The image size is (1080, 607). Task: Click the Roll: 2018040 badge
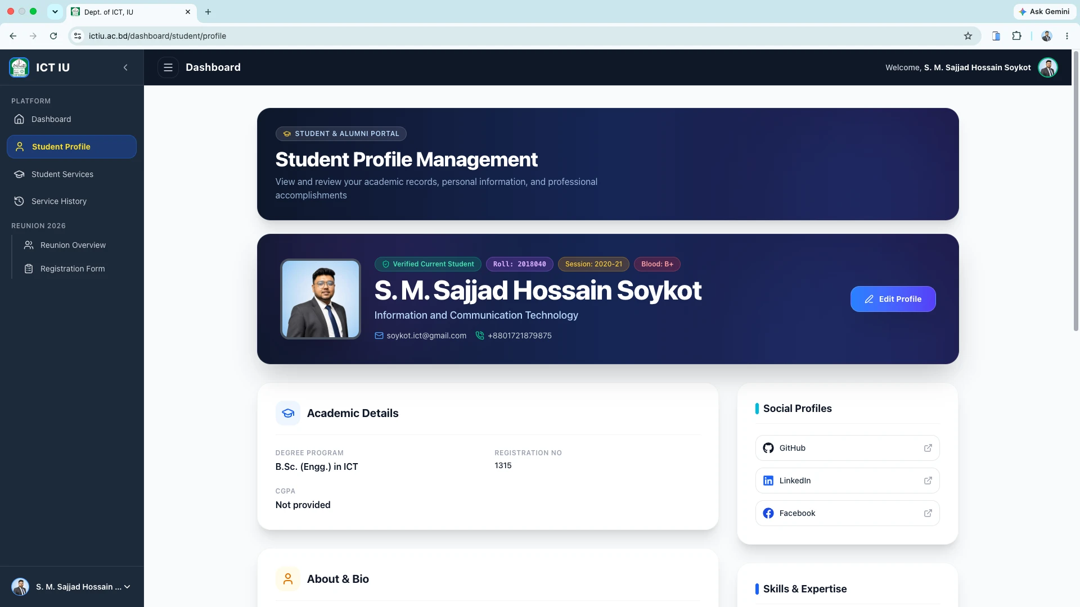tap(520, 264)
